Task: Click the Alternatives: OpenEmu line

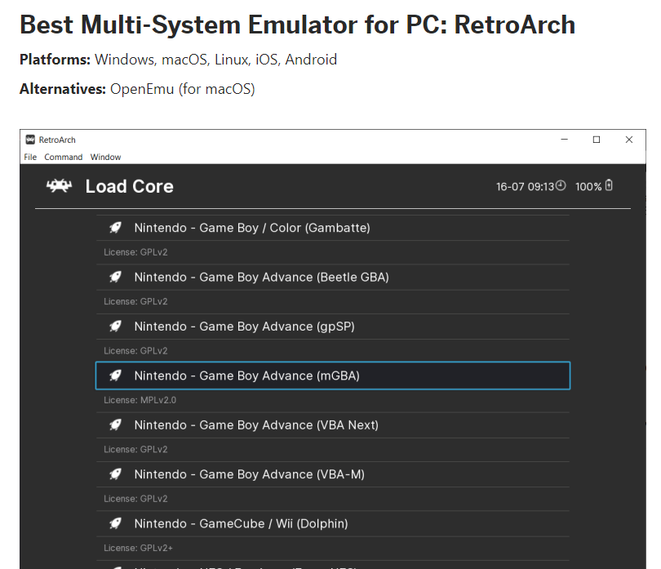Action: (x=137, y=89)
